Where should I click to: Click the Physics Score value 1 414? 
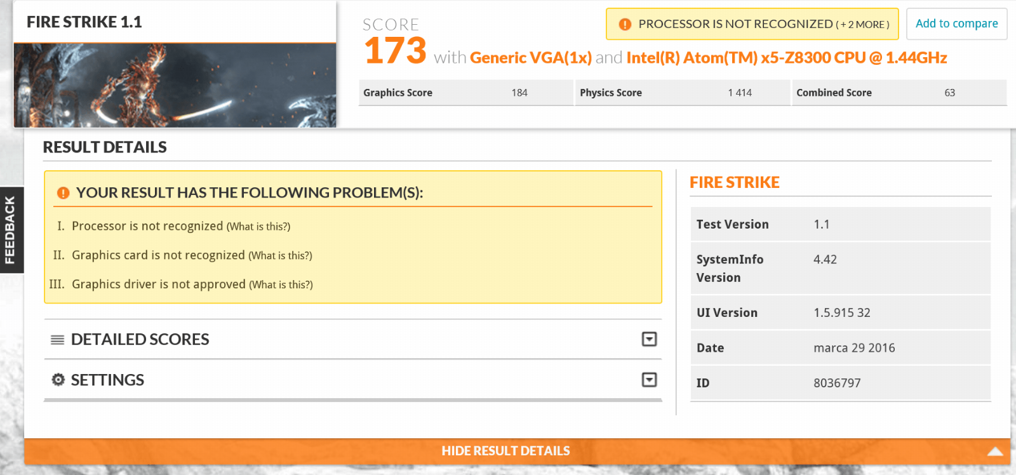740,93
